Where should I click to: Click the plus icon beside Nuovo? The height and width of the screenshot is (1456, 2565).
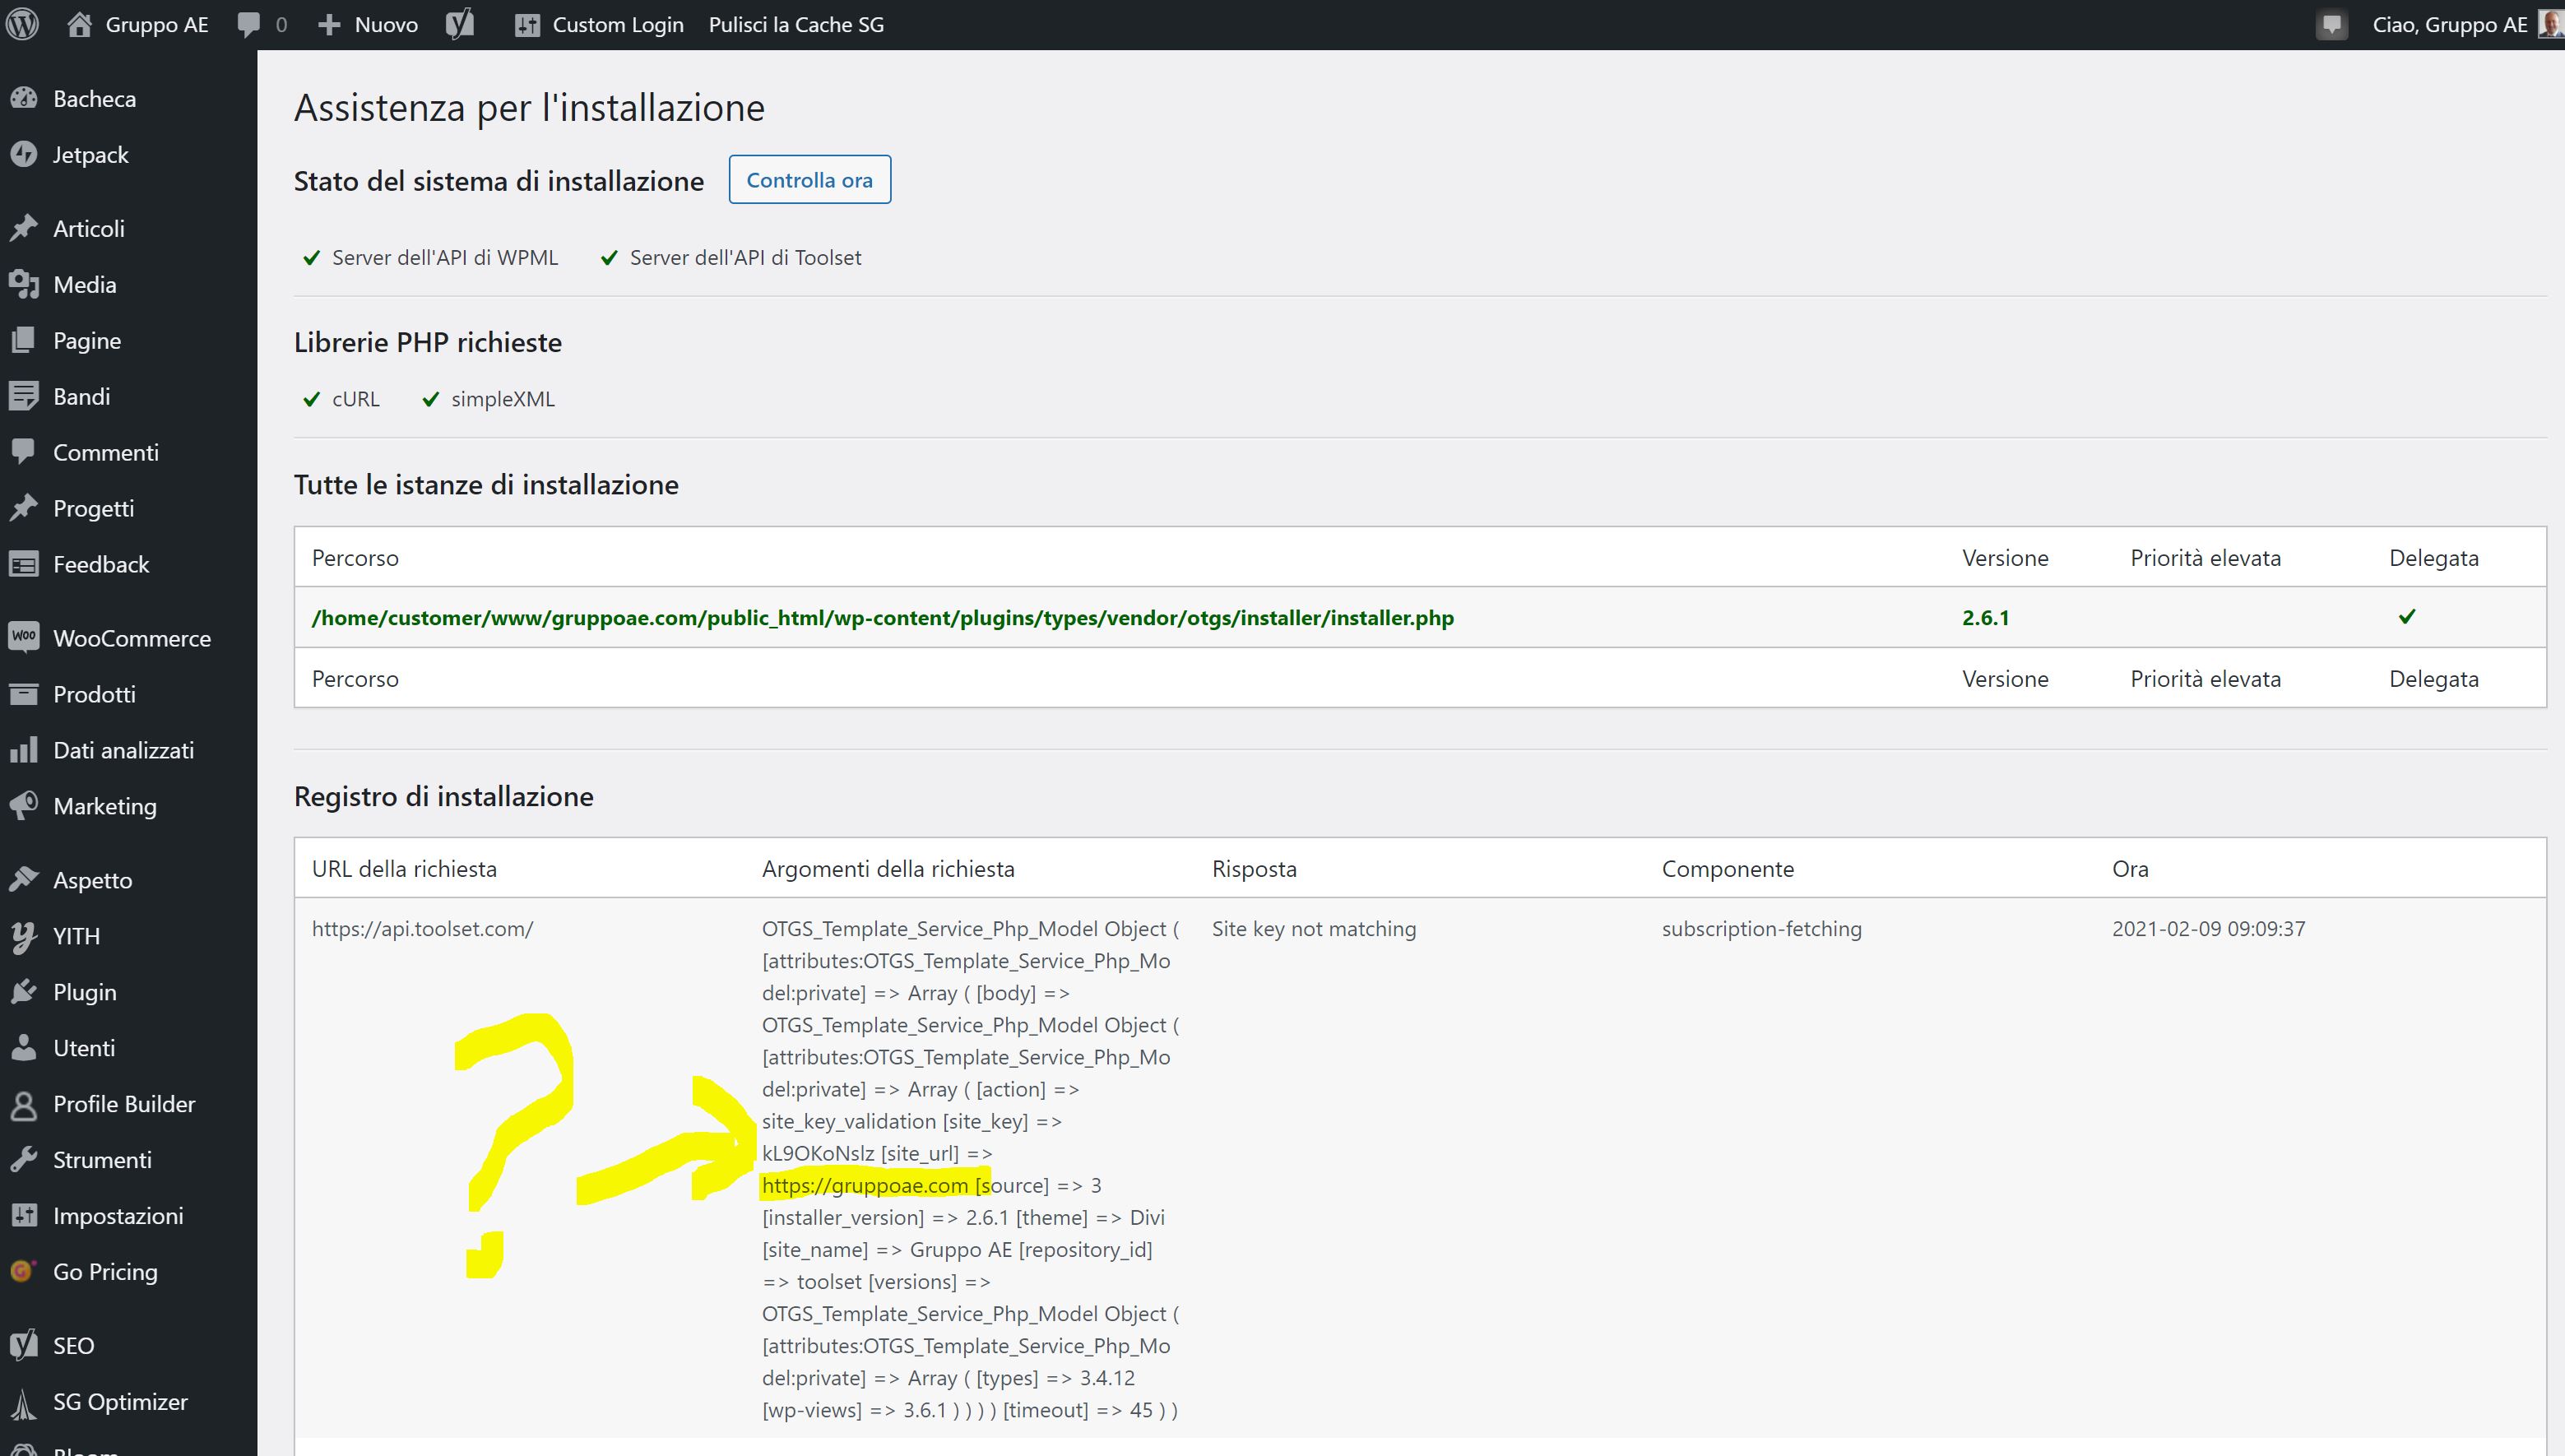point(329,25)
